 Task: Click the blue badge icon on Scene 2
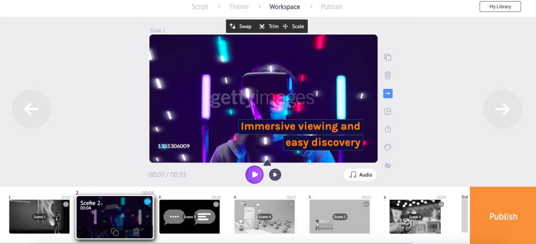point(147,202)
